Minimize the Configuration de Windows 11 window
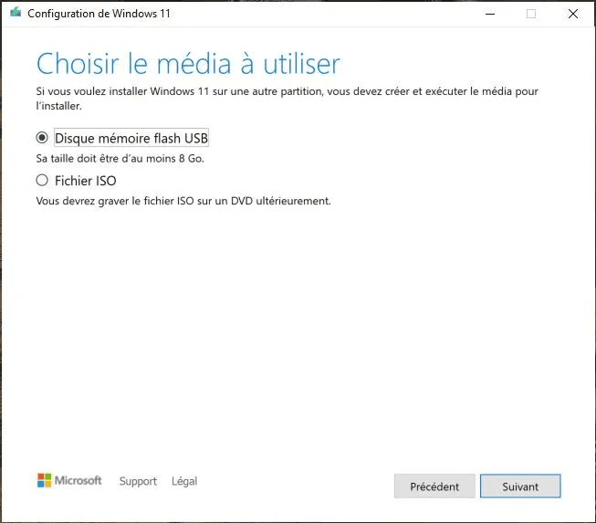Screen dimensions: 596x523 point(490,14)
